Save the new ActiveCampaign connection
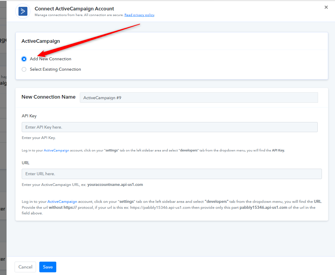This screenshot has height=275, width=335. coord(48,267)
